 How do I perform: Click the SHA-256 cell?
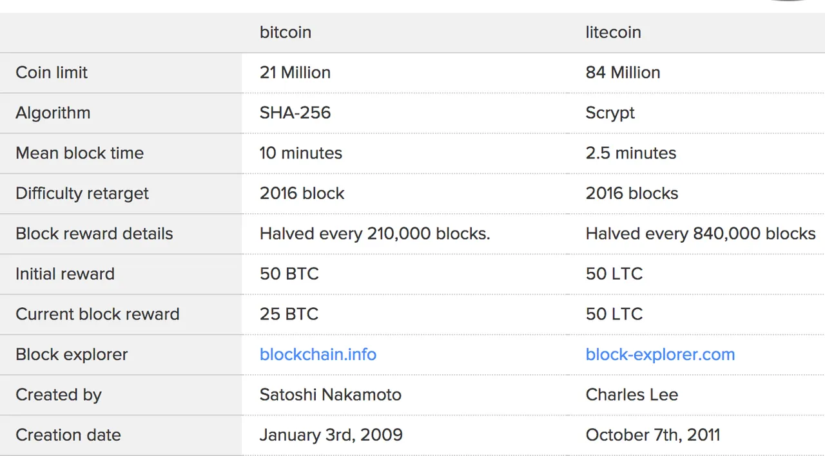coord(295,113)
